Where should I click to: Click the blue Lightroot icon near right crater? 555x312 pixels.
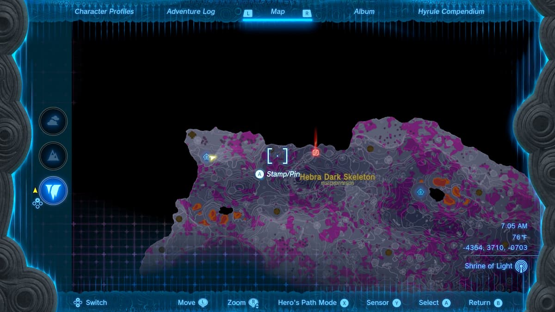click(420, 192)
